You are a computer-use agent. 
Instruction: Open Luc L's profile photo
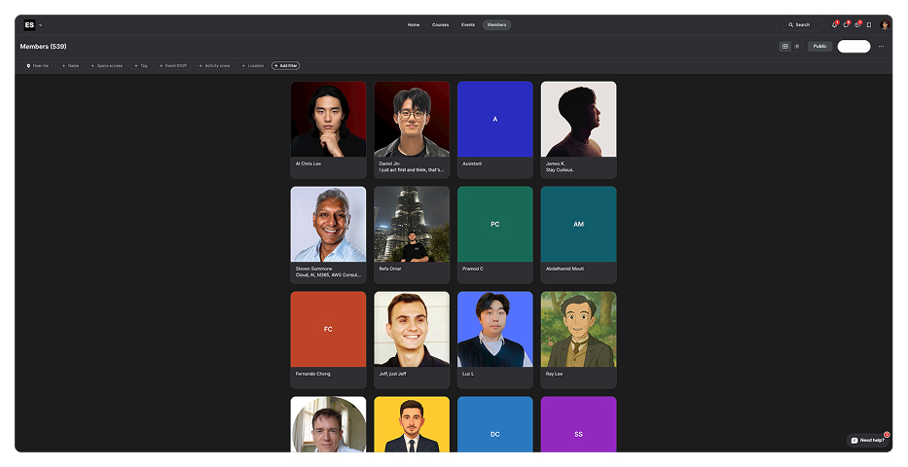tap(495, 329)
